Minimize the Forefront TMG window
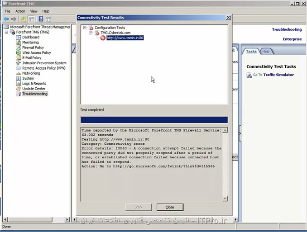Viewport: 307px width, 232px height. click(x=292, y=4)
